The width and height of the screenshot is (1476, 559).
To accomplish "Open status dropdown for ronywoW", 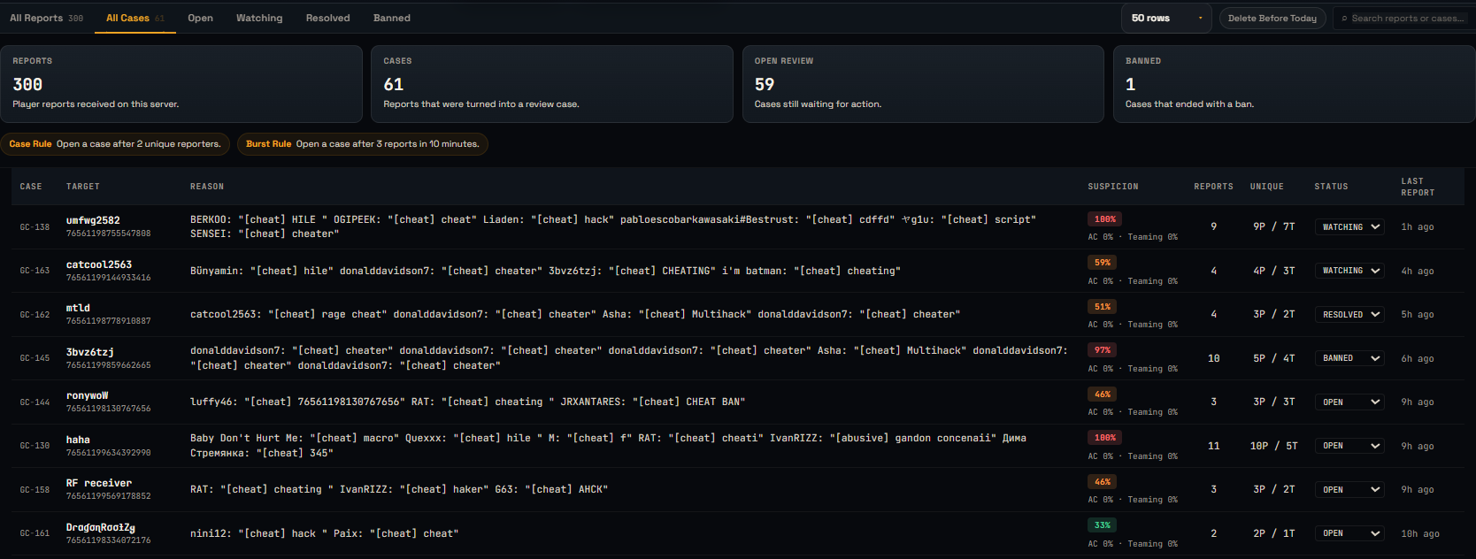I will tap(1349, 402).
